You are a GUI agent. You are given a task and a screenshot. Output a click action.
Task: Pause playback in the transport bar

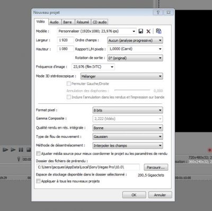(x=21, y=150)
